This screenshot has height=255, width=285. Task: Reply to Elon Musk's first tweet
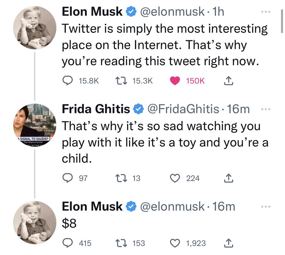[68, 81]
